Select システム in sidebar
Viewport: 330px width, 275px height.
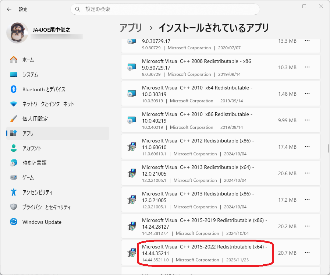click(58, 74)
